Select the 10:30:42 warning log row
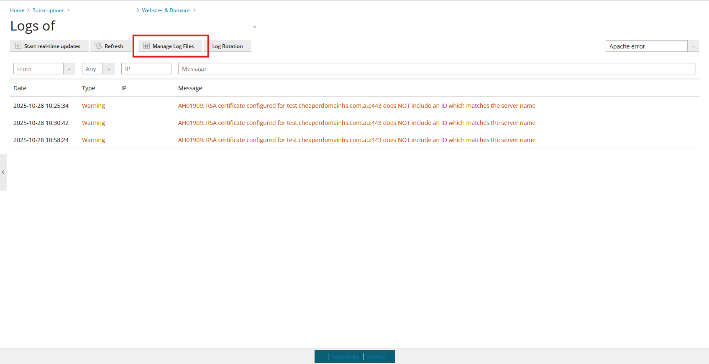The image size is (709, 364). click(x=355, y=123)
